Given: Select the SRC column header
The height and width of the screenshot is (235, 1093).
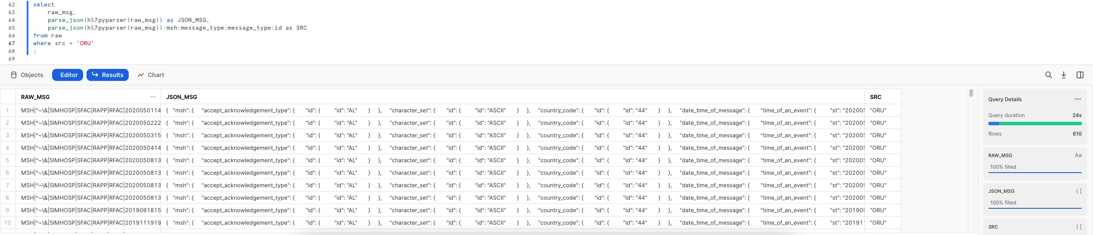Looking at the screenshot, I should click(x=875, y=97).
